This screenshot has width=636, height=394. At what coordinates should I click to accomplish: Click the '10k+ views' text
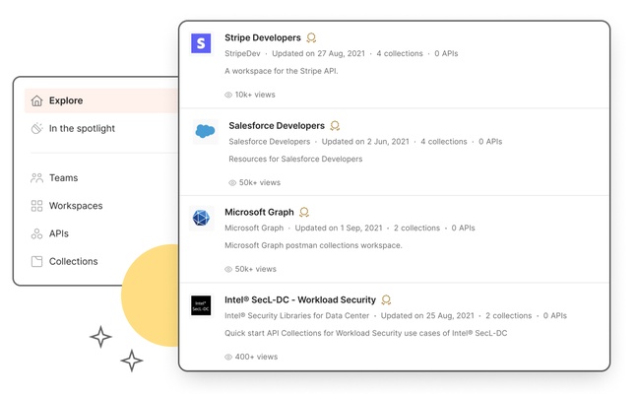255,95
